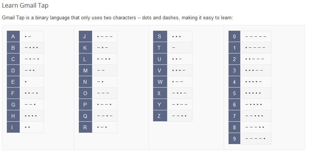Click the four-dot code beside H
The image size is (310, 152).
click(31, 116)
